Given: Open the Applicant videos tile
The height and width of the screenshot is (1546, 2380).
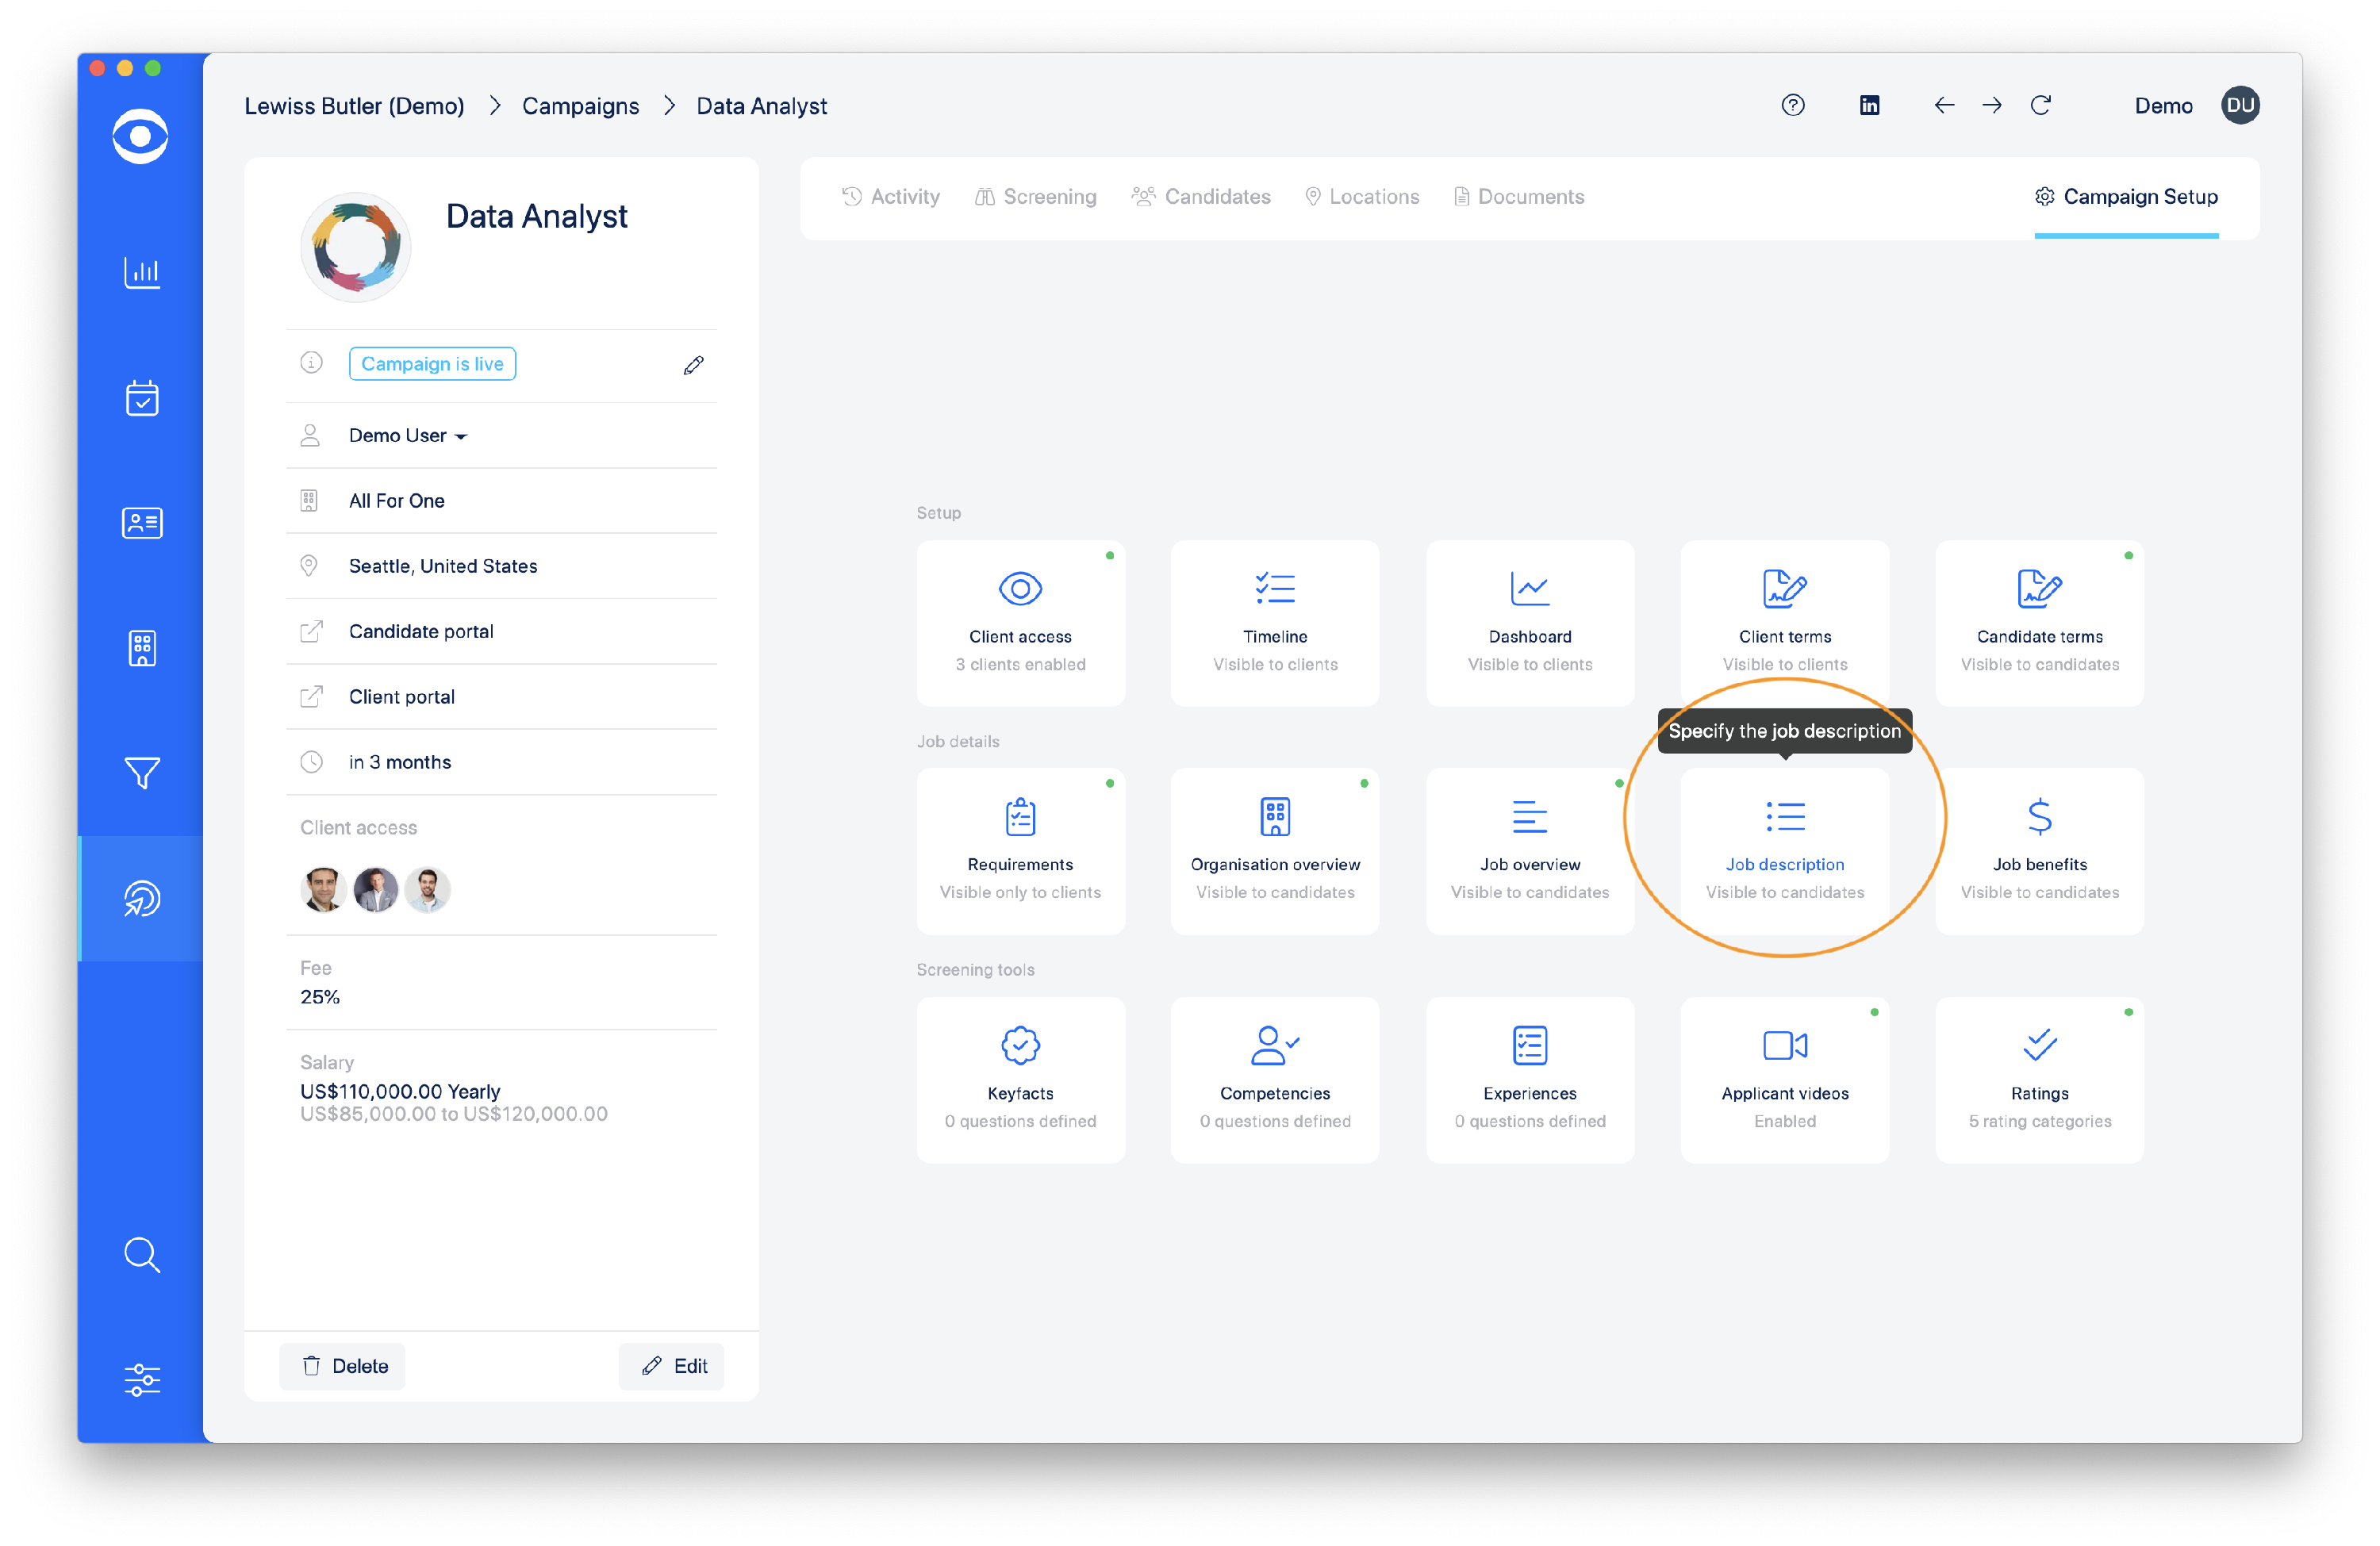Looking at the screenshot, I should (x=1784, y=1079).
